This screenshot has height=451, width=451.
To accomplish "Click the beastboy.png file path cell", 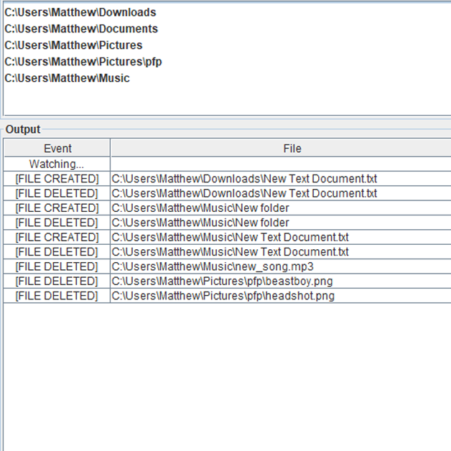I will pos(222,281).
